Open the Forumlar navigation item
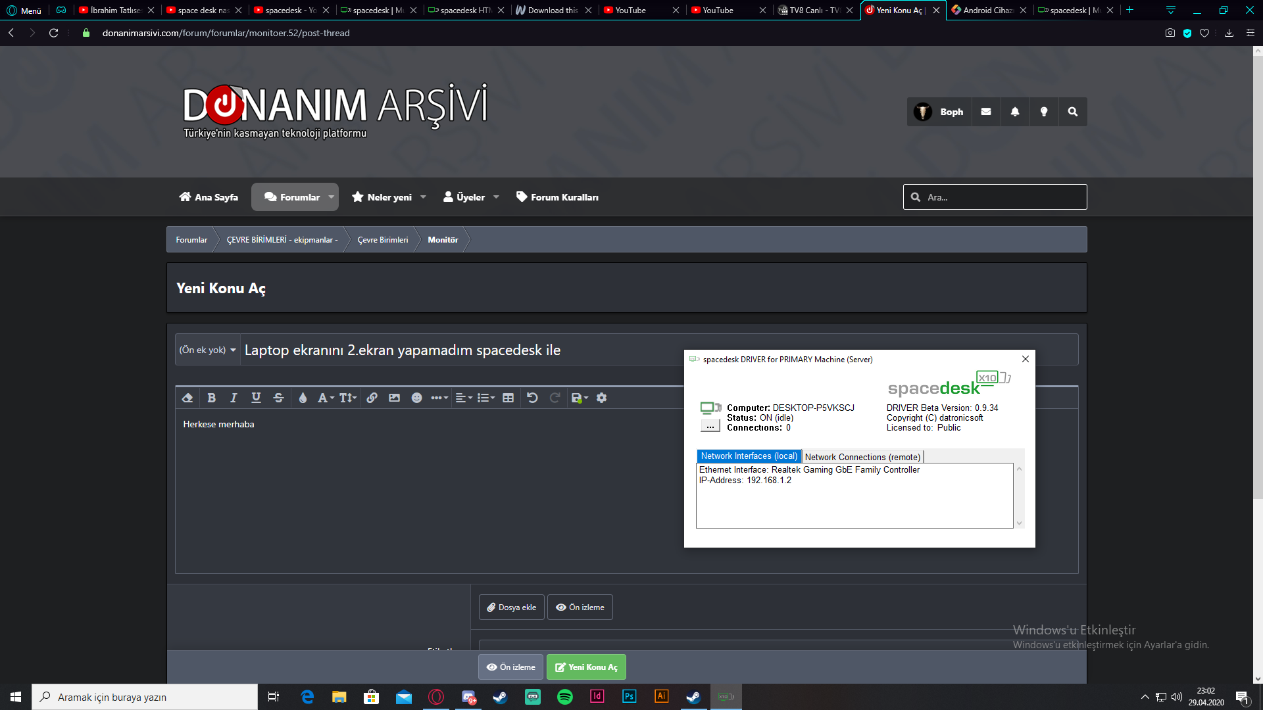 pos(291,197)
